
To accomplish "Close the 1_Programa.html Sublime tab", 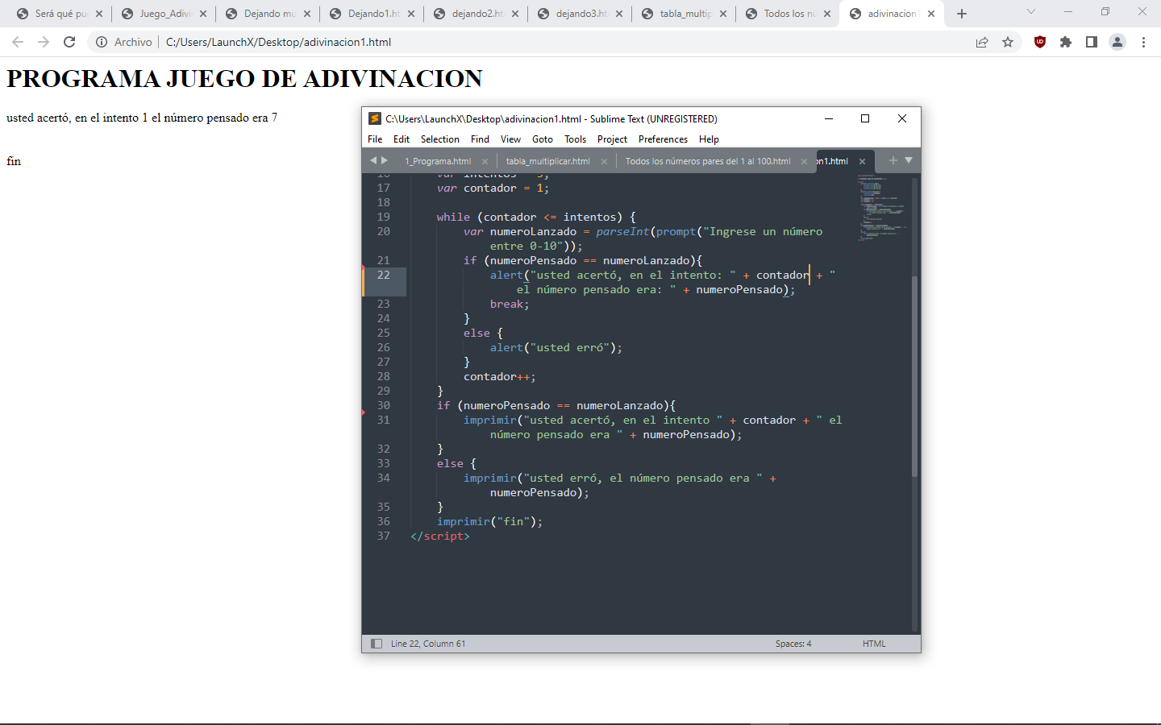I will 485,161.
